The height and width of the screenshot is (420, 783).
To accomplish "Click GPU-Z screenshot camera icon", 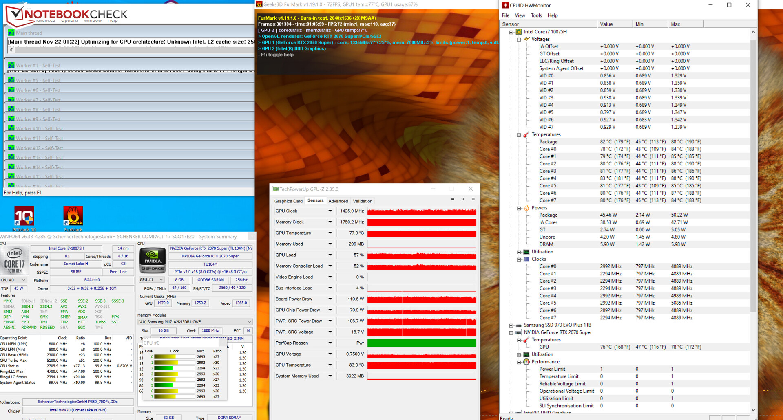I will 452,199.
